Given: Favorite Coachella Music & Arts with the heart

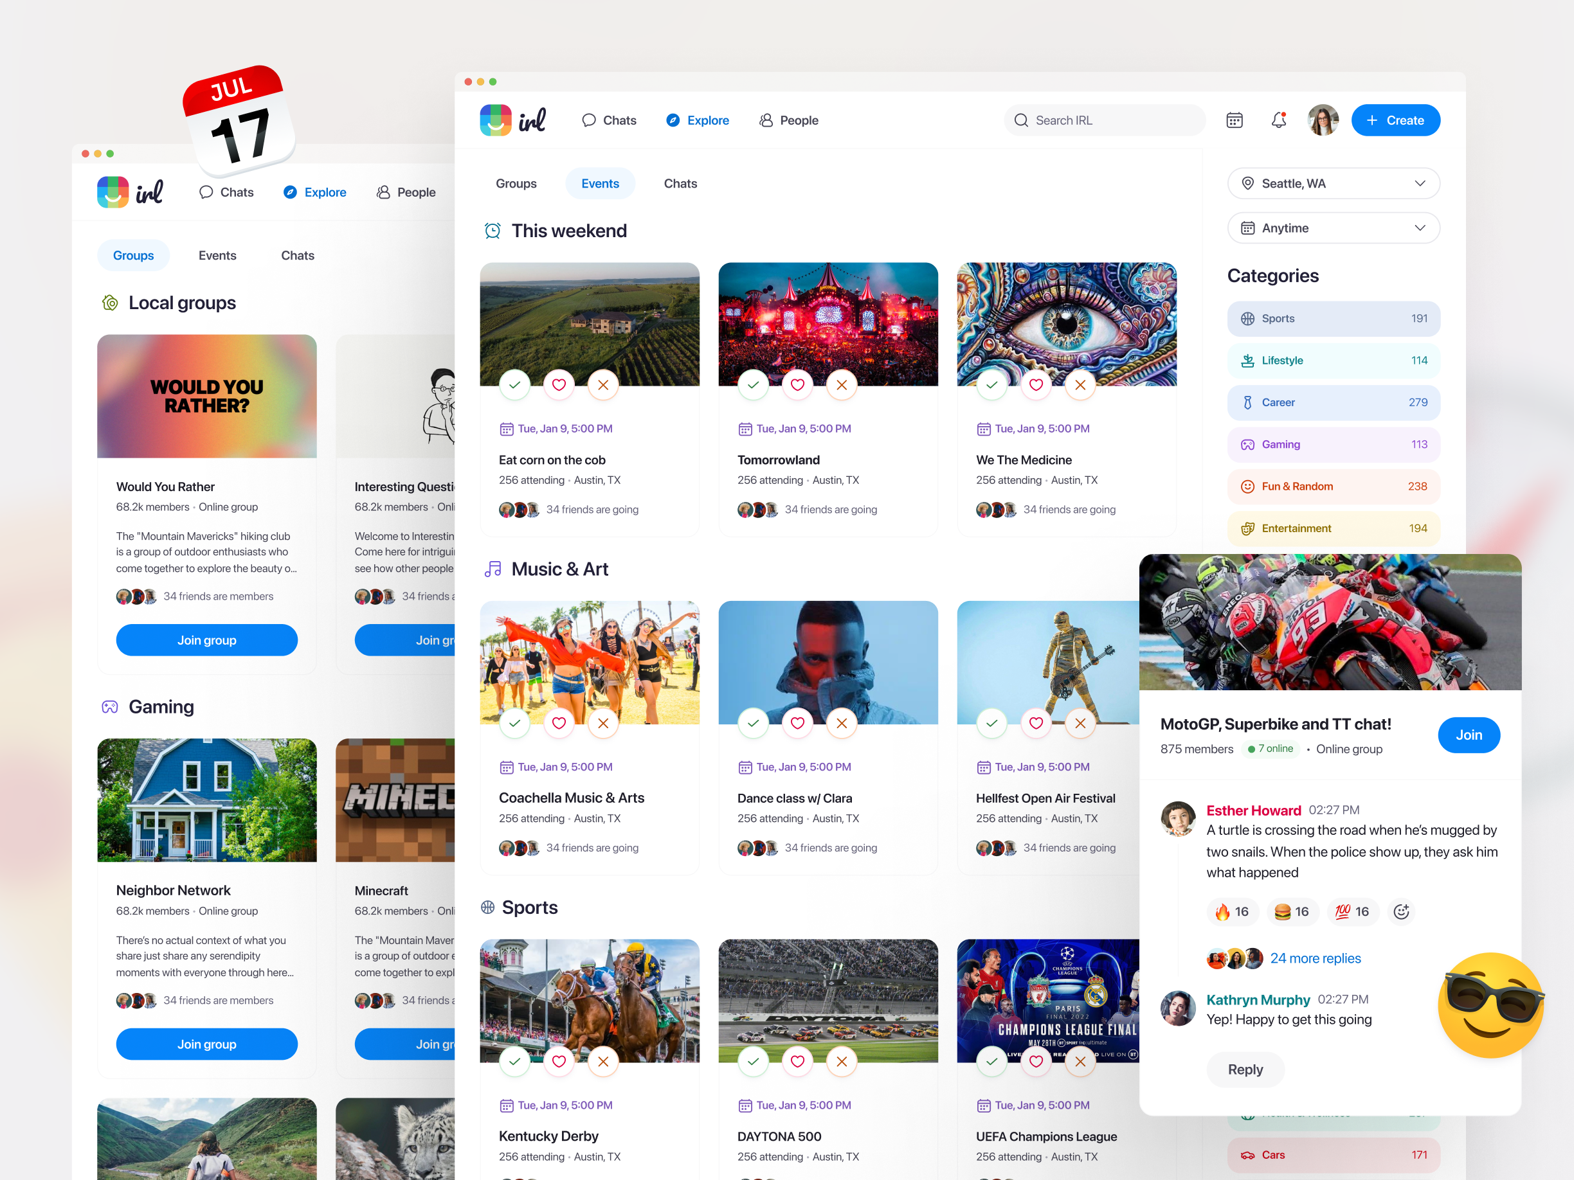Looking at the screenshot, I should point(559,724).
